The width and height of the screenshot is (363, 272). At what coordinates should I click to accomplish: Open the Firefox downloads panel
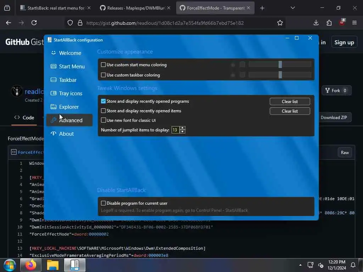pyautogui.click(x=316, y=23)
